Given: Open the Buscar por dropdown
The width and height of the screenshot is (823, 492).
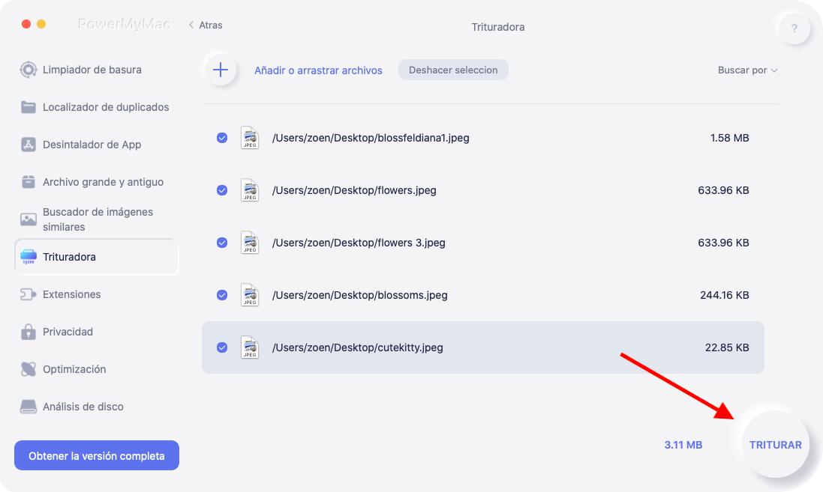Looking at the screenshot, I should (747, 70).
